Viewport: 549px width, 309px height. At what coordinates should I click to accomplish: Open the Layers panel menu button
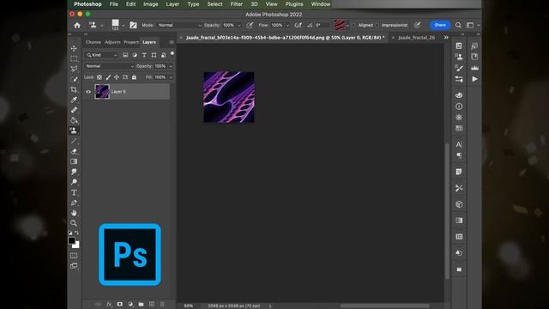(172, 42)
